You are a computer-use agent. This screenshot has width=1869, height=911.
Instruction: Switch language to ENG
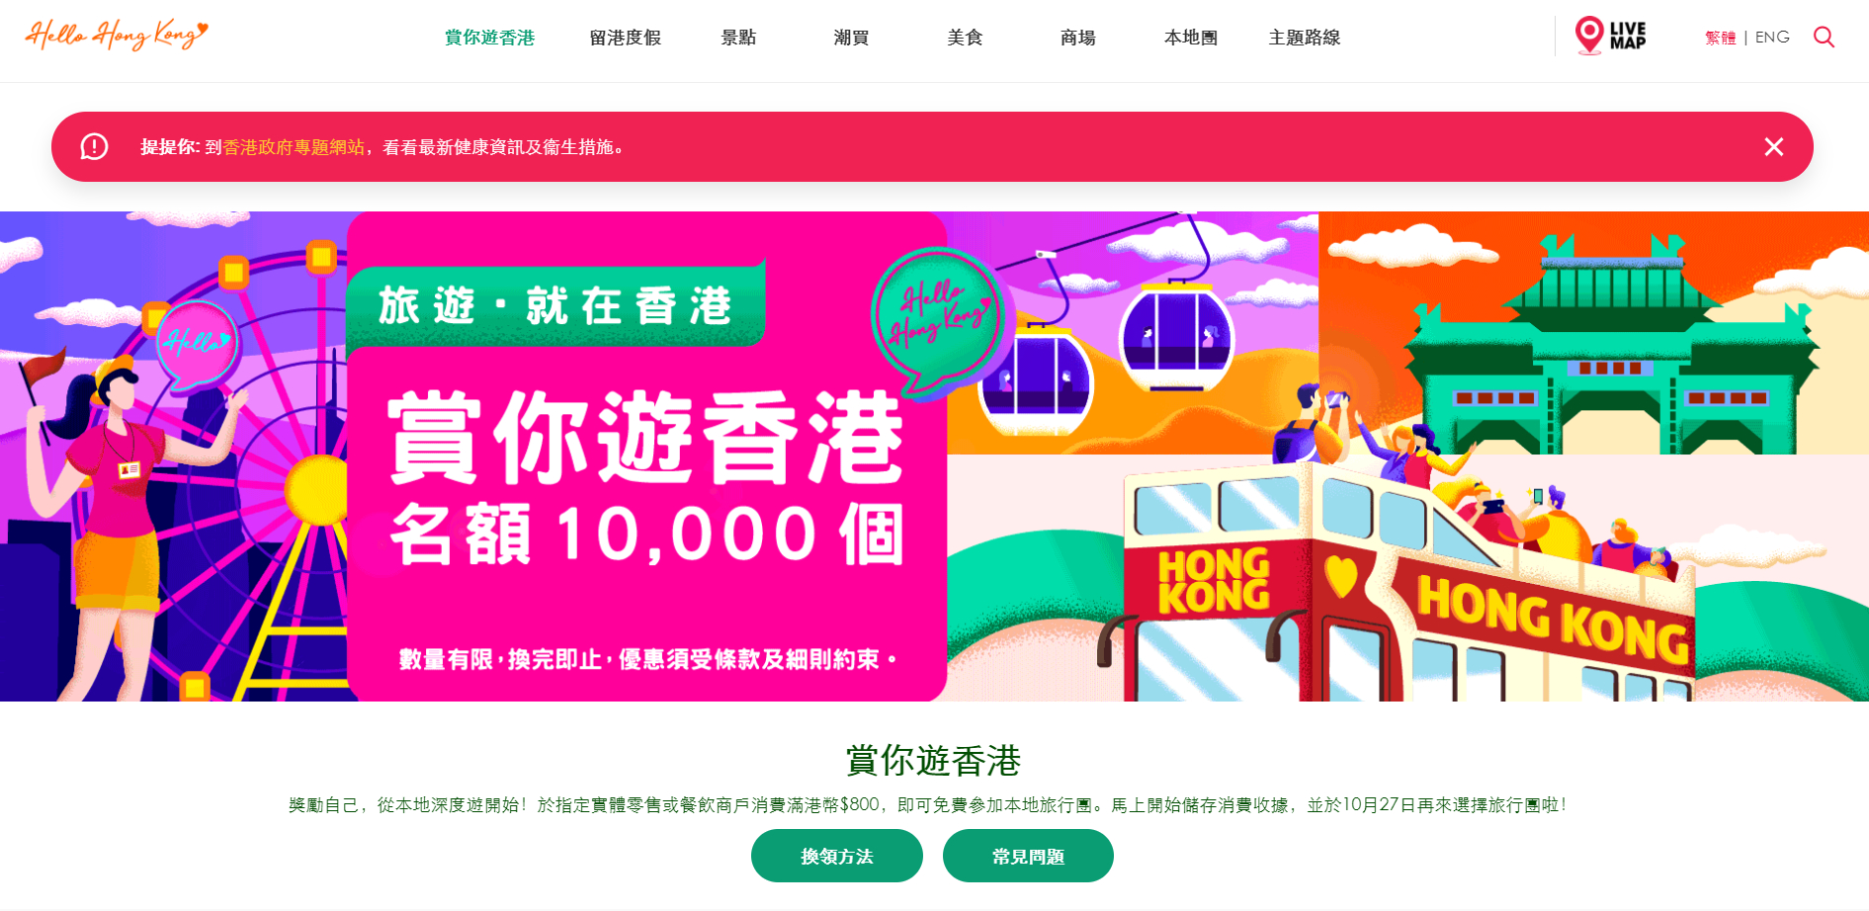[x=1772, y=38]
